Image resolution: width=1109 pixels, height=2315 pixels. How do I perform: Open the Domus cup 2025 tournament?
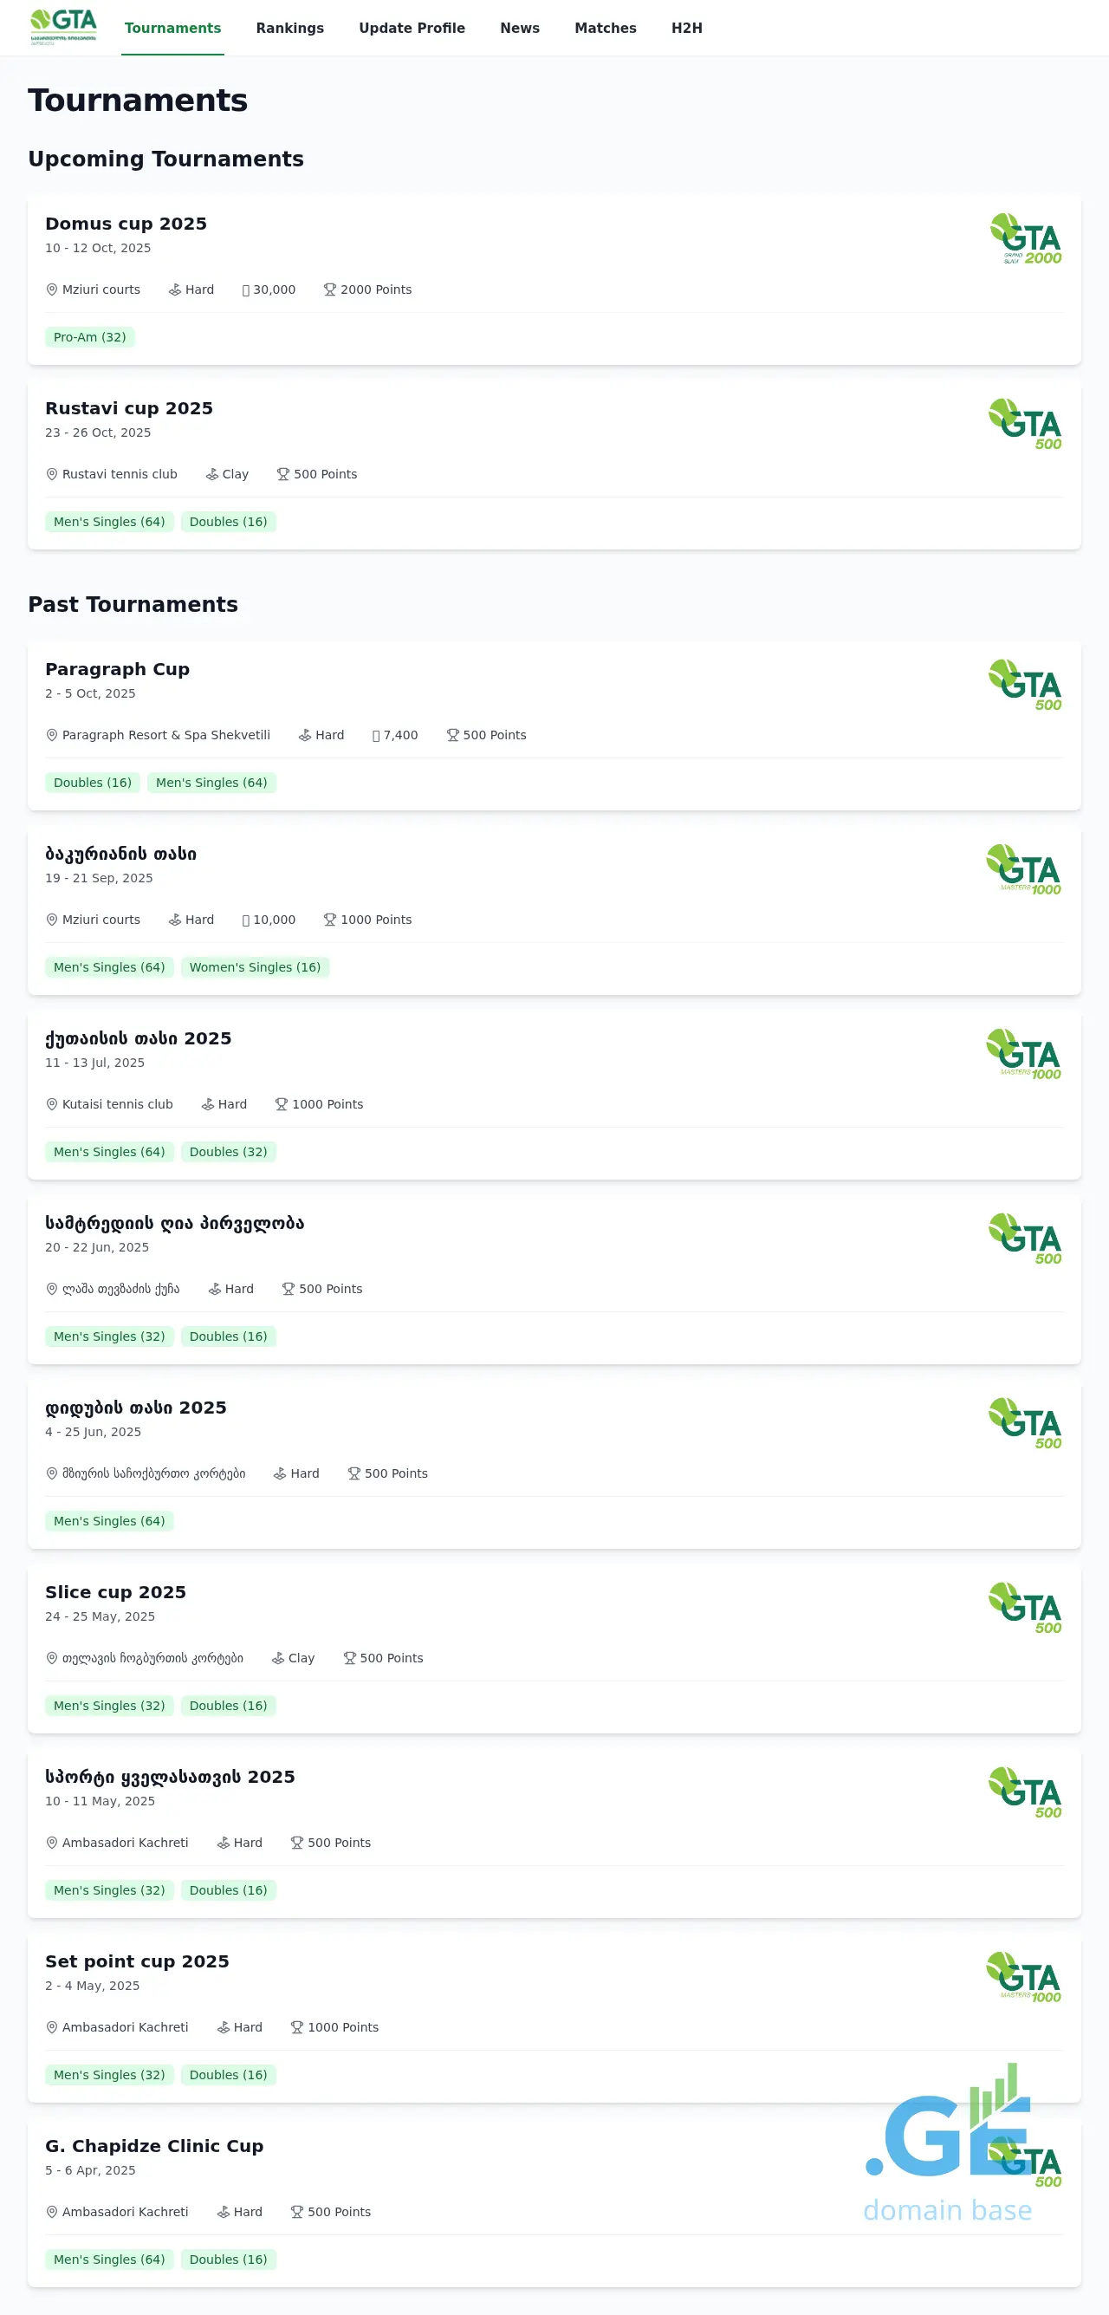coord(126,224)
